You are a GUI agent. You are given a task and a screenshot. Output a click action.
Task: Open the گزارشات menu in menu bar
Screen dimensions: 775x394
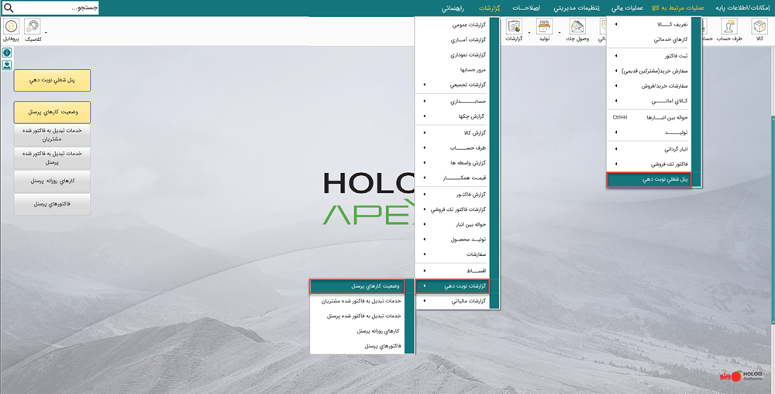tap(490, 9)
